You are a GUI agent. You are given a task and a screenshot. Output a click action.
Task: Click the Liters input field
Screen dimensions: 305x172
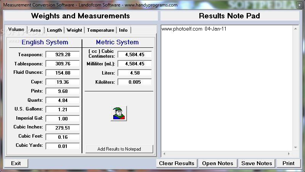tap(135, 73)
